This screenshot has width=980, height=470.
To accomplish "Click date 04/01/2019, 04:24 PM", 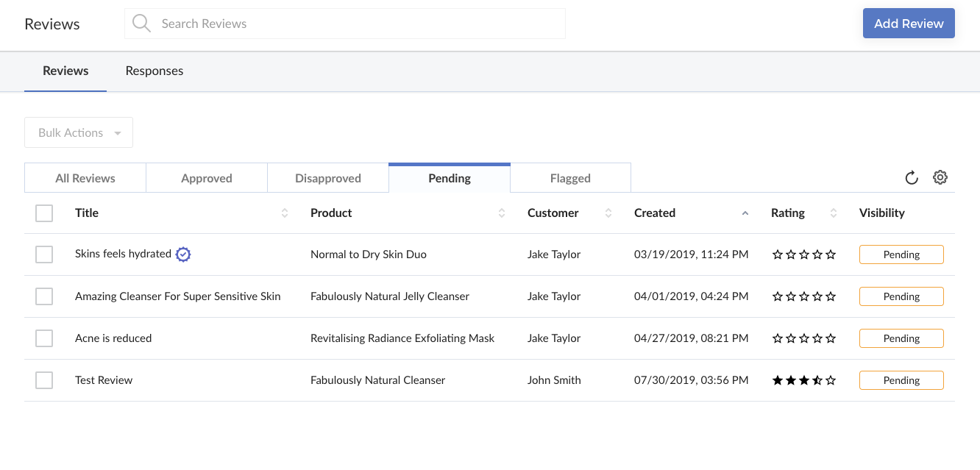I will [x=692, y=296].
